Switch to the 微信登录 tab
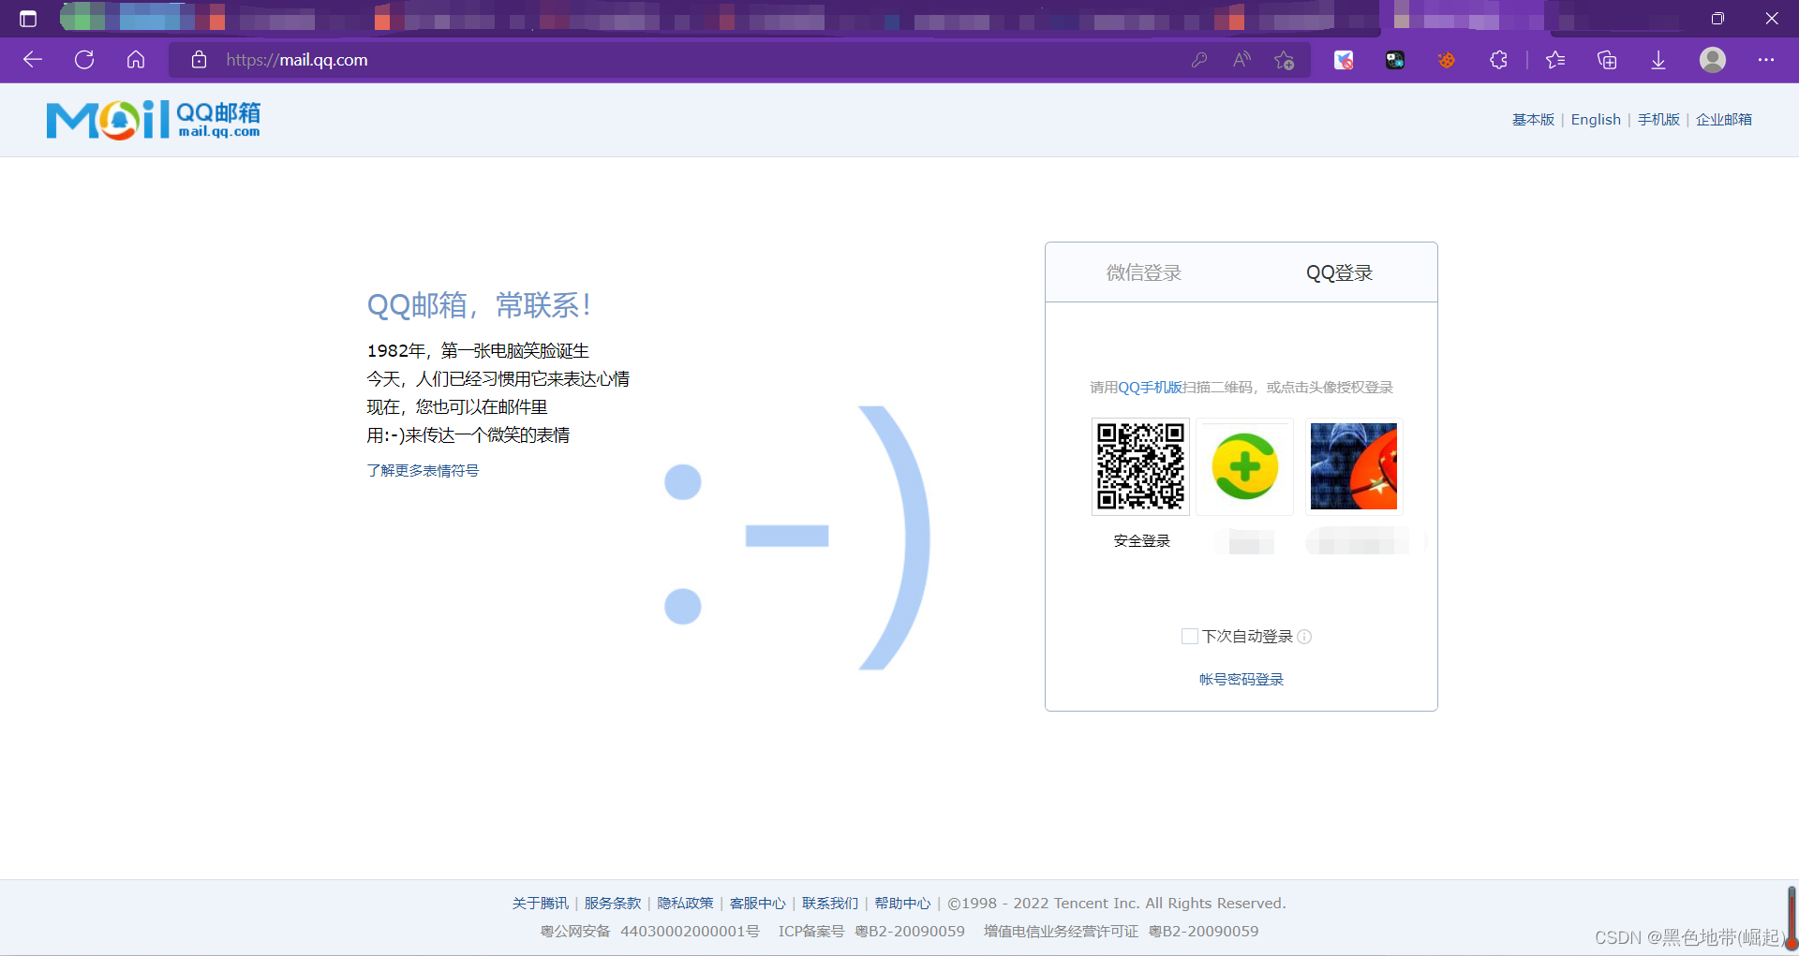Viewport: 1799px width, 956px height. point(1143,272)
